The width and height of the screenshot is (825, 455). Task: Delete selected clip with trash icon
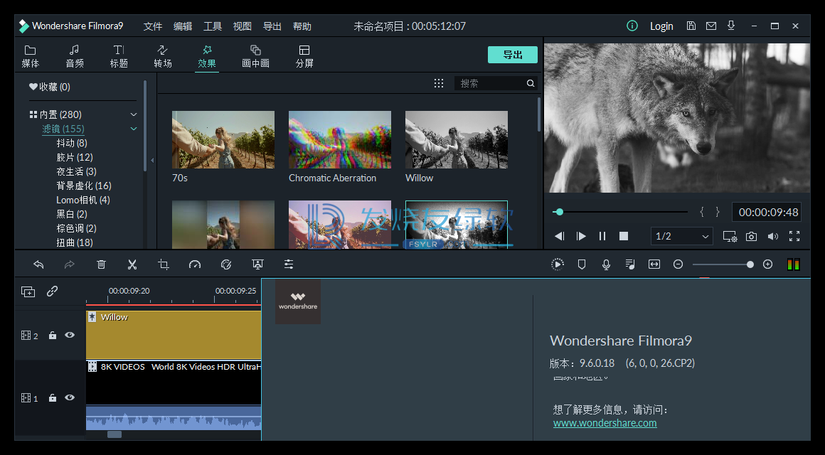(101, 264)
